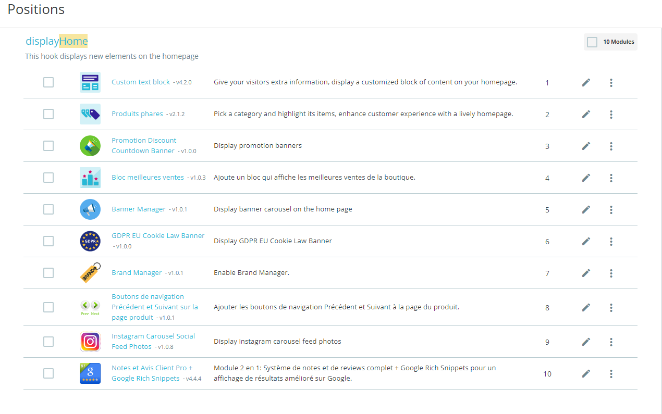
Task: Click the Produits phares tag icon
Action: pyautogui.click(x=90, y=114)
